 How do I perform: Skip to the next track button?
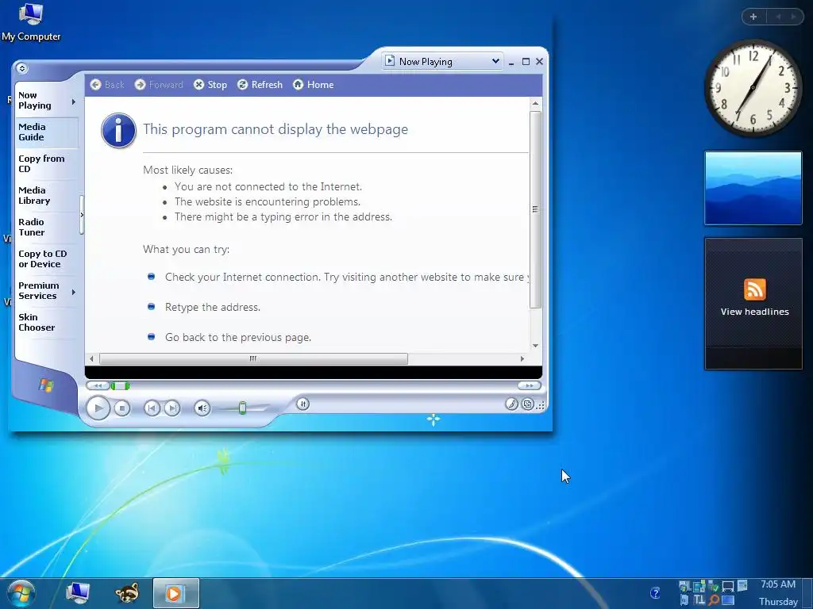[172, 408]
